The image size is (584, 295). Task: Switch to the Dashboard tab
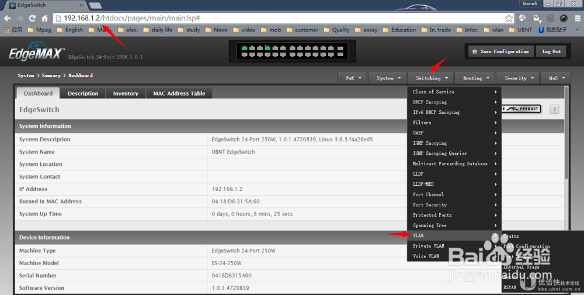[38, 93]
